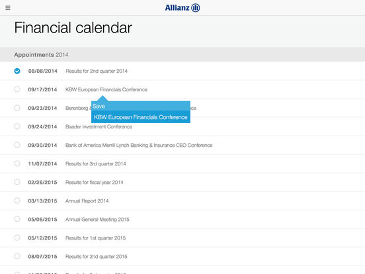Open Annual Report 2014 entry
Viewport: 365px width, 274px height.
pos(87,201)
